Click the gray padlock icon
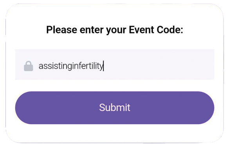 tap(29, 66)
